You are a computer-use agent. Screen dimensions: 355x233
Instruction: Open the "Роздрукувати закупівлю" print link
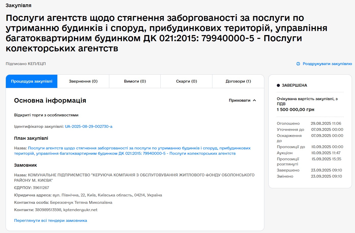327,64
